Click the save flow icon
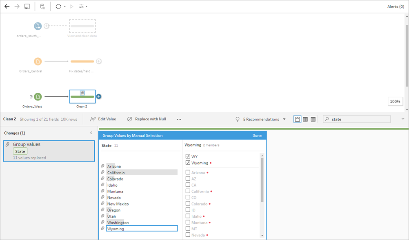 coord(27,6)
